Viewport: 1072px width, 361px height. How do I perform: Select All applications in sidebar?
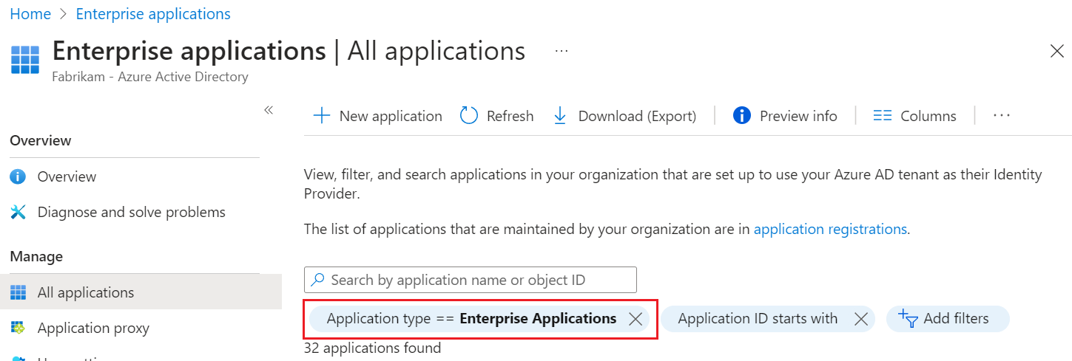point(85,292)
